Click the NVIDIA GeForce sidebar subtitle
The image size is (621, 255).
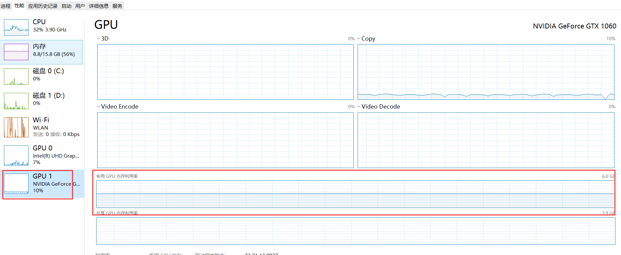(x=57, y=184)
